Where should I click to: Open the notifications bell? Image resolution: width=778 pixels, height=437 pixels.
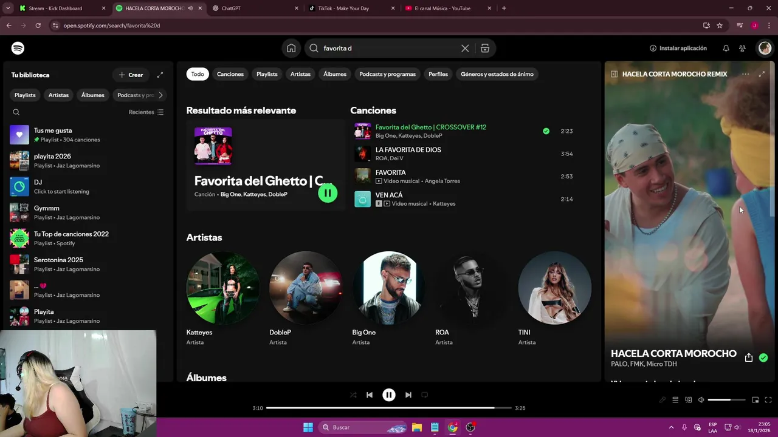click(x=726, y=48)
